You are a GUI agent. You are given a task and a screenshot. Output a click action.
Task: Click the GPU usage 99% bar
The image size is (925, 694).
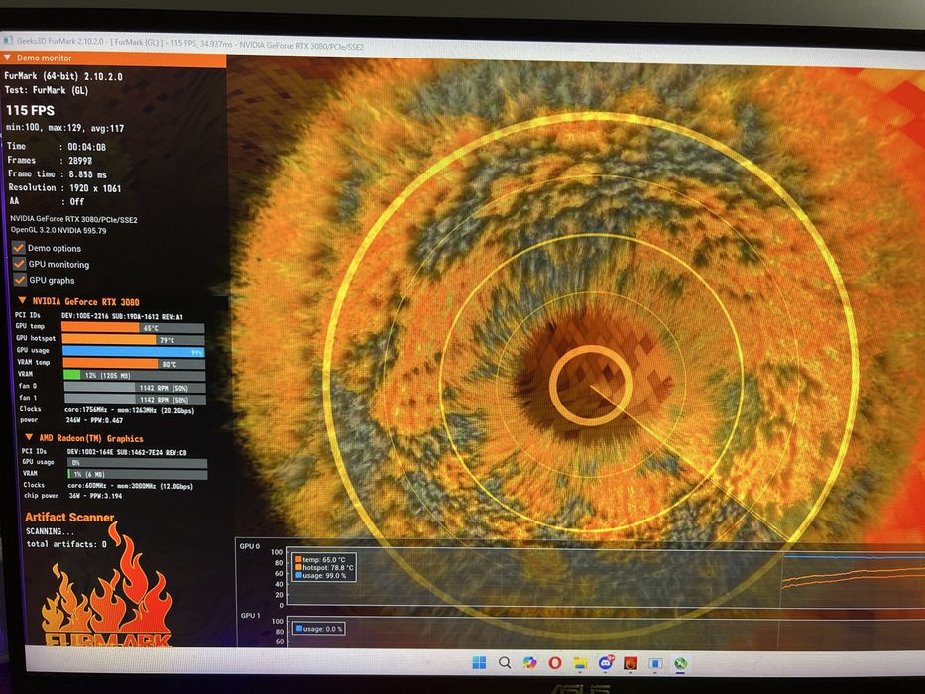(134, 352)
